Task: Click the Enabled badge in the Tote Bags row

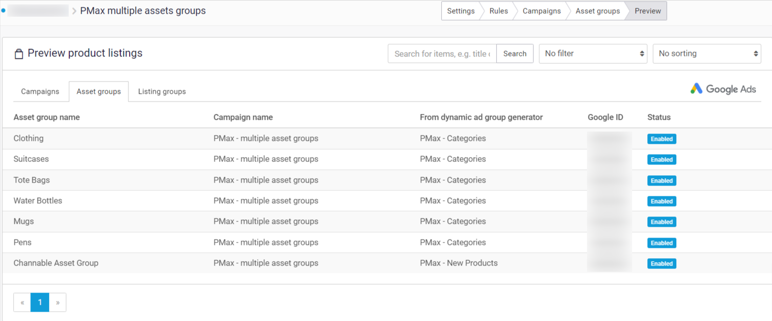Action: pos(662,181)
